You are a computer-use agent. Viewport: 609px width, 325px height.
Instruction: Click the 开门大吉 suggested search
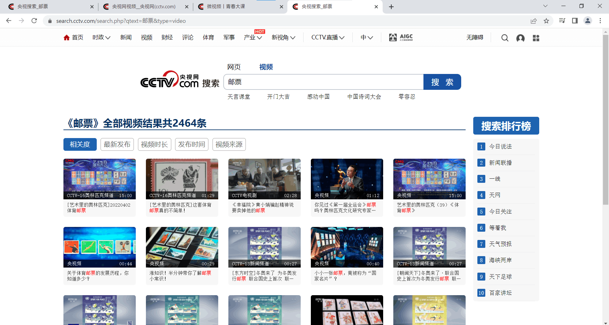278,97
